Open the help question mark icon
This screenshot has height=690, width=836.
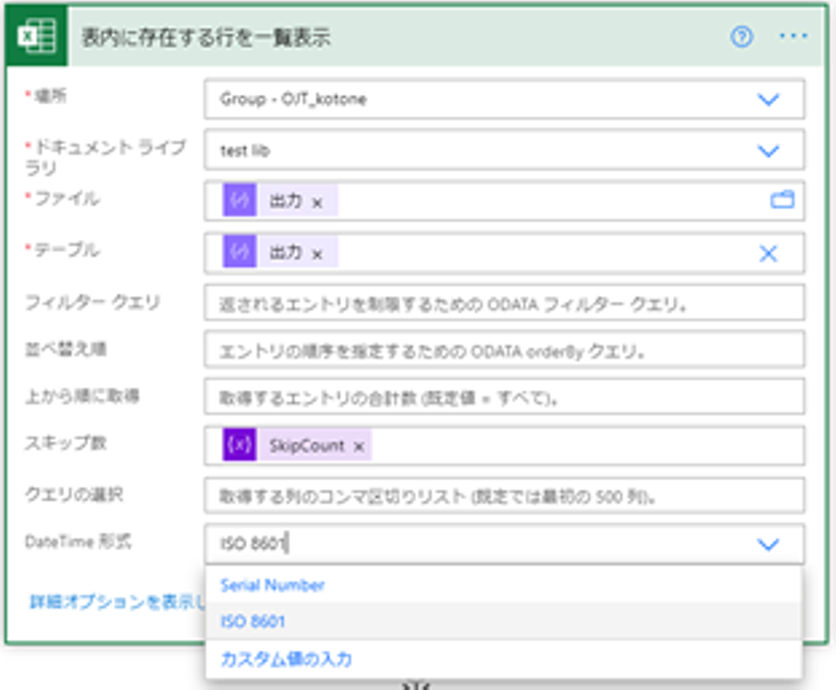(741, 37)
